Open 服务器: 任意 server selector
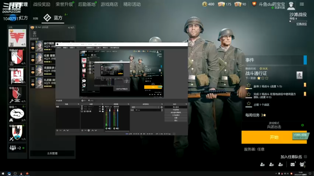314x176 pixels. click(254, 149)
